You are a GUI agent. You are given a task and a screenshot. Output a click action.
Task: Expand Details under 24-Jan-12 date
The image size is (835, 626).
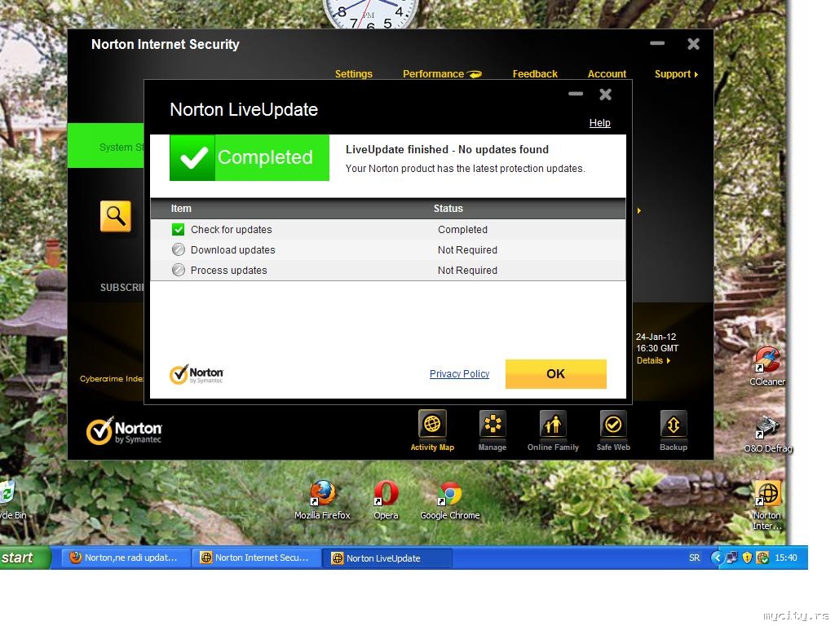[653, 360]
